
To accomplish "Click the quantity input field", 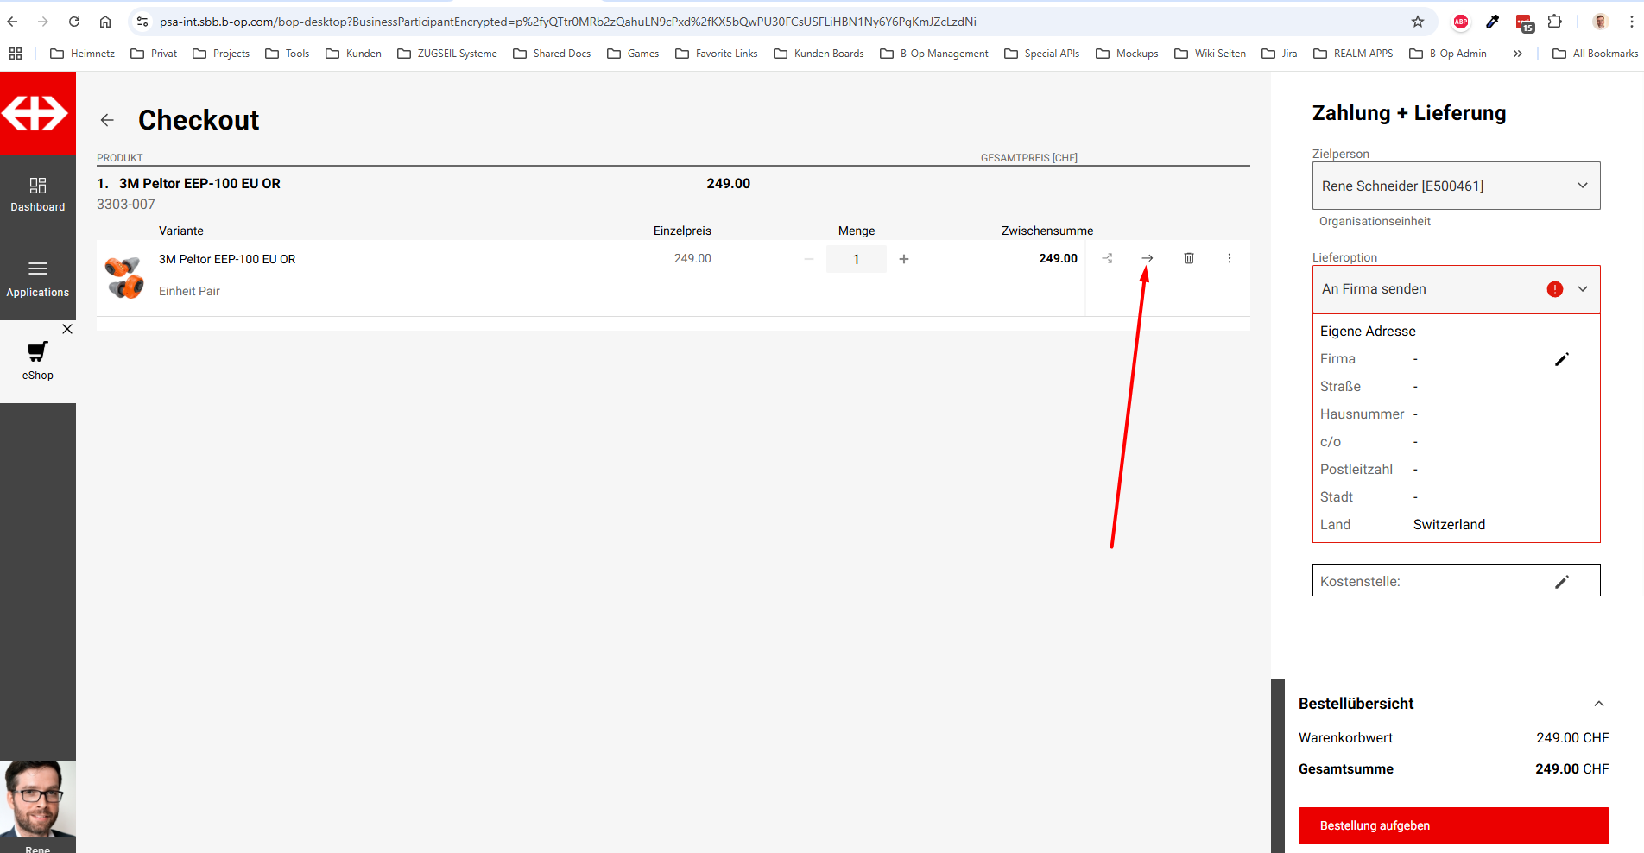I will click(856, 259).
